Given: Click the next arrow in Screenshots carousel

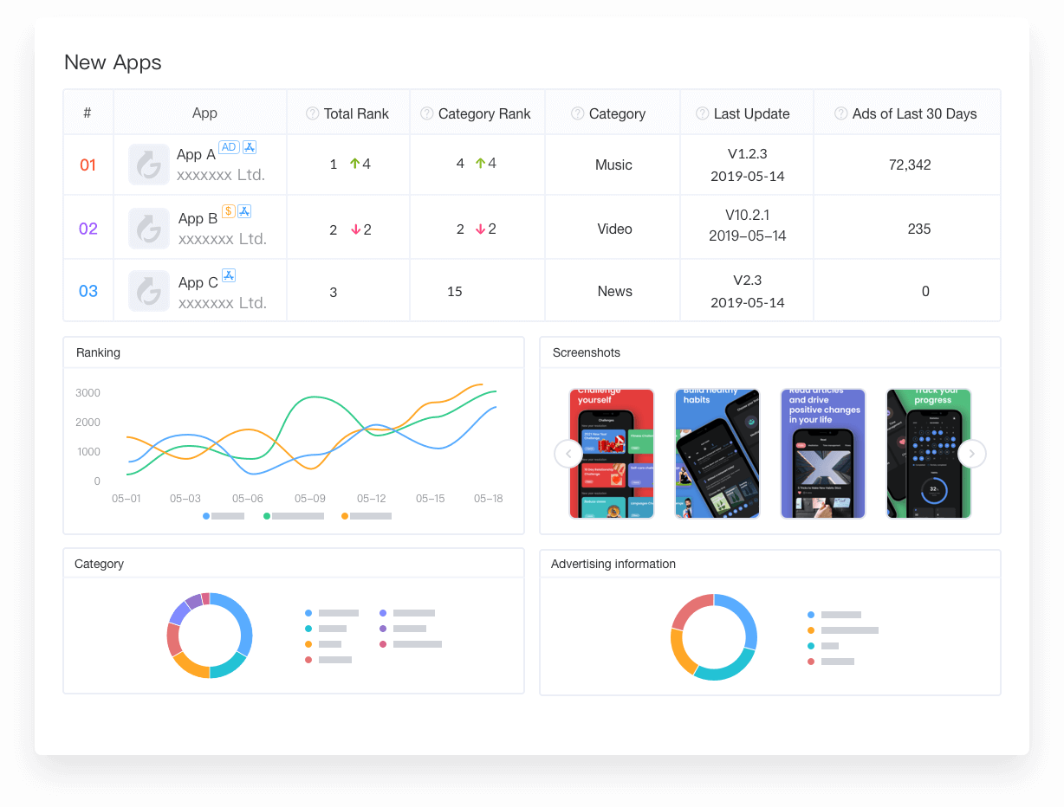Looking at the screenshot, I should (971, 453).
